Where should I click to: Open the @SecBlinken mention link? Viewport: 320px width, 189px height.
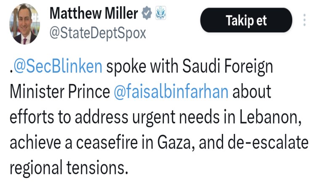pyautogui.click(x=58, y=67)
